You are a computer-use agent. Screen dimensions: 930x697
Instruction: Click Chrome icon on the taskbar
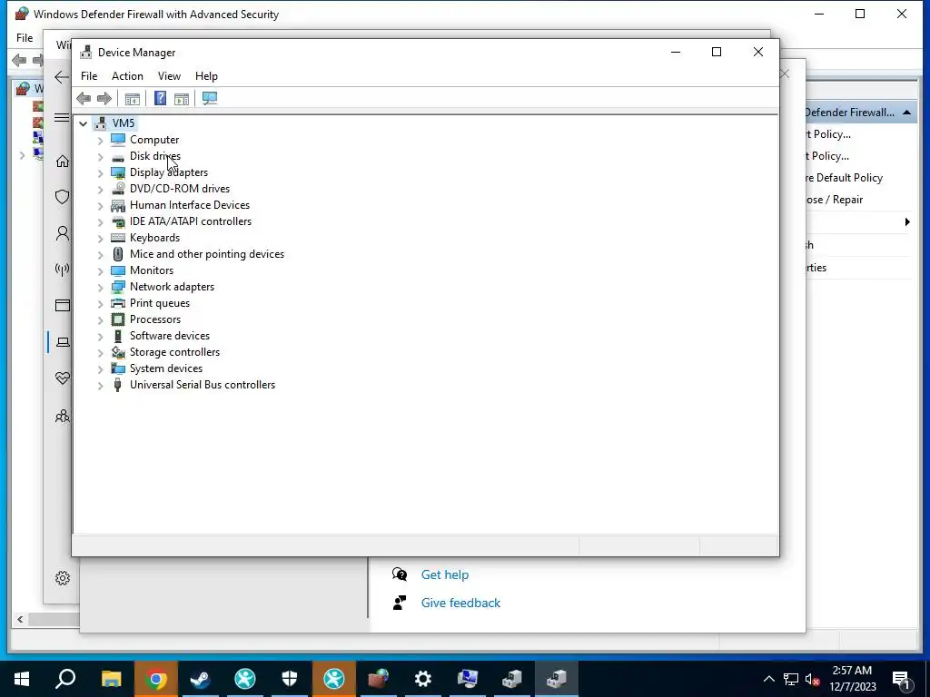pyautogui.click(x=155, y=678)
